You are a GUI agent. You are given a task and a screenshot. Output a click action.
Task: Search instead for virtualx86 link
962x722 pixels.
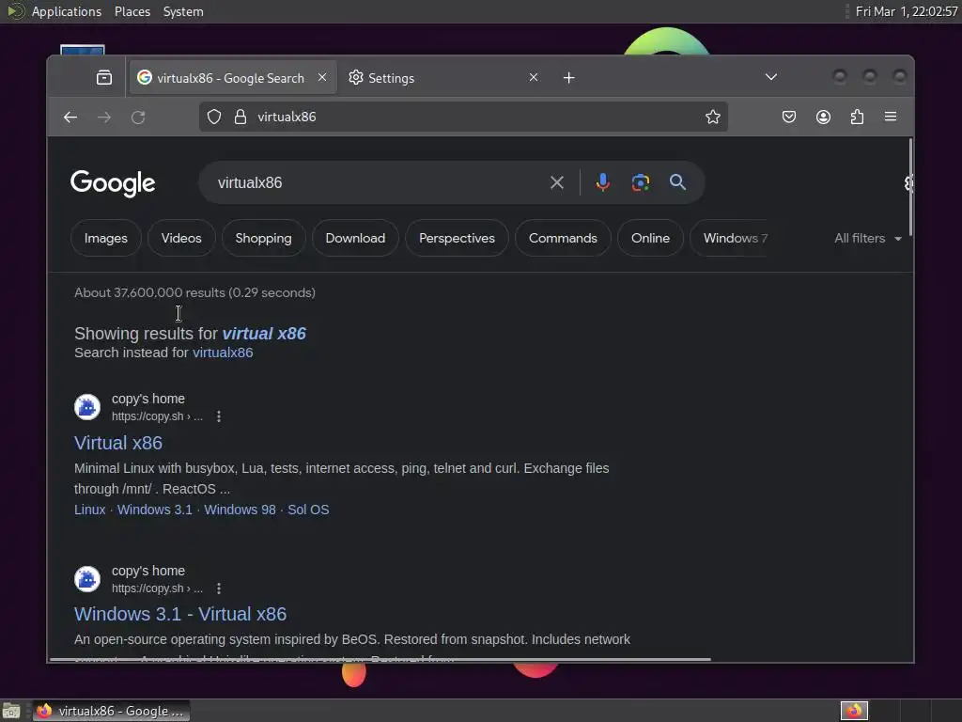(x=223, y=353)
